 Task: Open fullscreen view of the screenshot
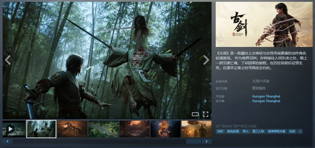[206, 114]
